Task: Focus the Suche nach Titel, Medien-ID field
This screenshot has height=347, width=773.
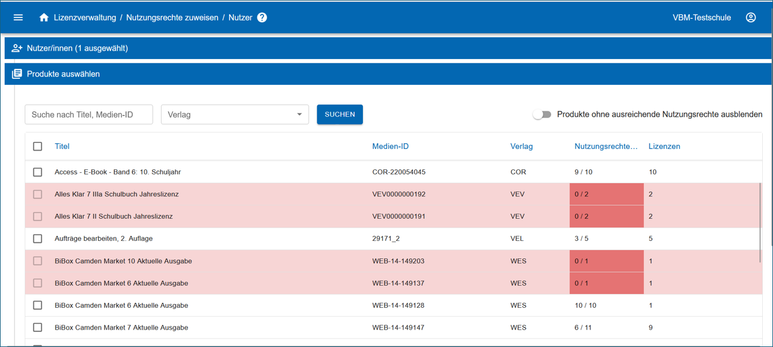Action: (x=89, y=114)
